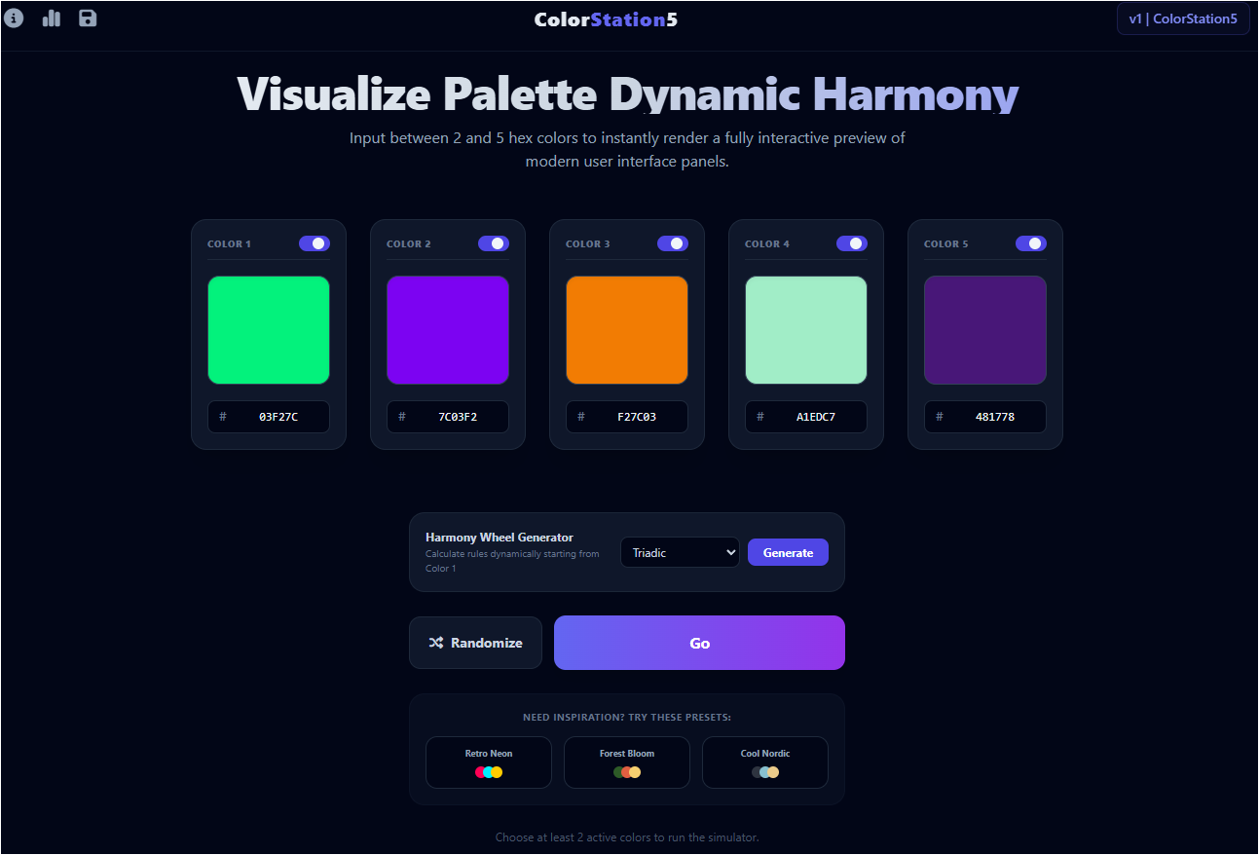Open the bar chart statistics icon

pyautogui.click(x=52, y=19)
